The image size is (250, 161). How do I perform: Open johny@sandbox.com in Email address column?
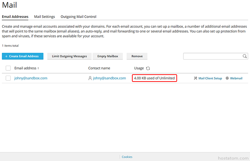31,78
